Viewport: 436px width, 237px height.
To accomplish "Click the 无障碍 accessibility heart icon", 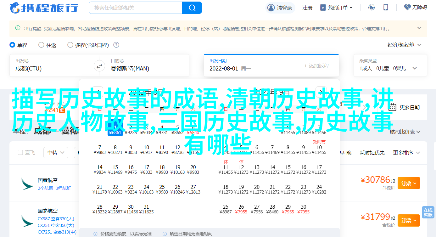I will [x=407, y=8].
